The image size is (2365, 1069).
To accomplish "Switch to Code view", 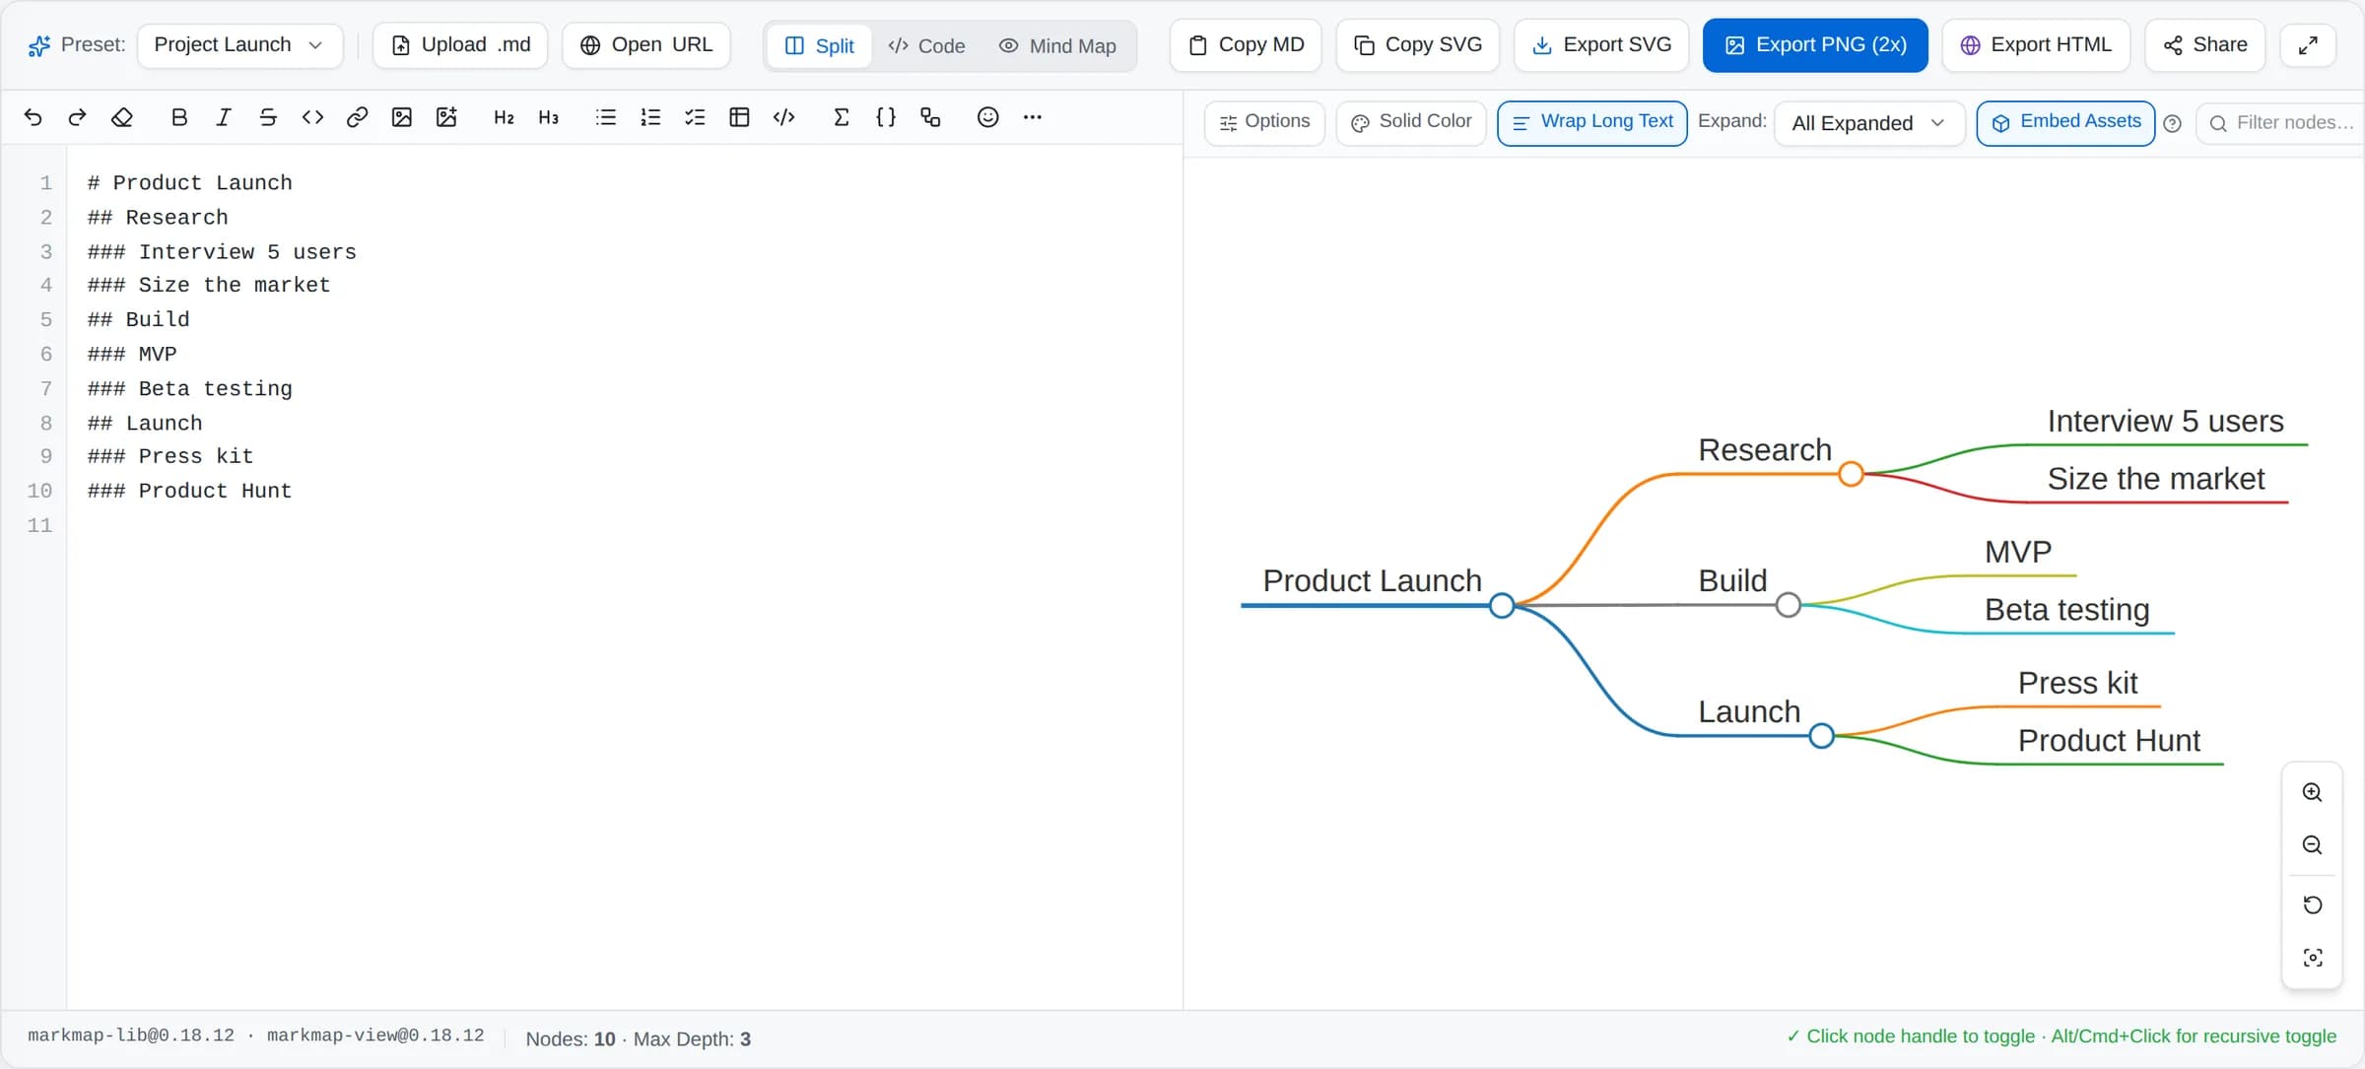I will 926,45.
